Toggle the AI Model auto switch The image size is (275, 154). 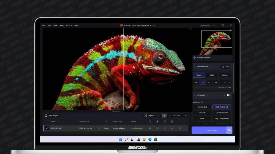coord(229,95)
